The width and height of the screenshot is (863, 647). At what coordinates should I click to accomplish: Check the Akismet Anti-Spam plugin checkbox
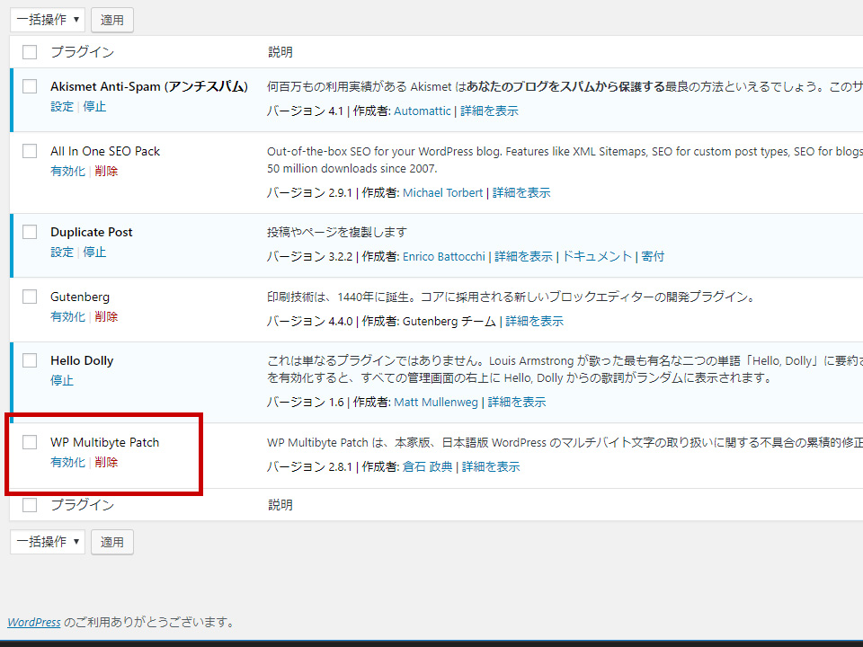point(29,86)
